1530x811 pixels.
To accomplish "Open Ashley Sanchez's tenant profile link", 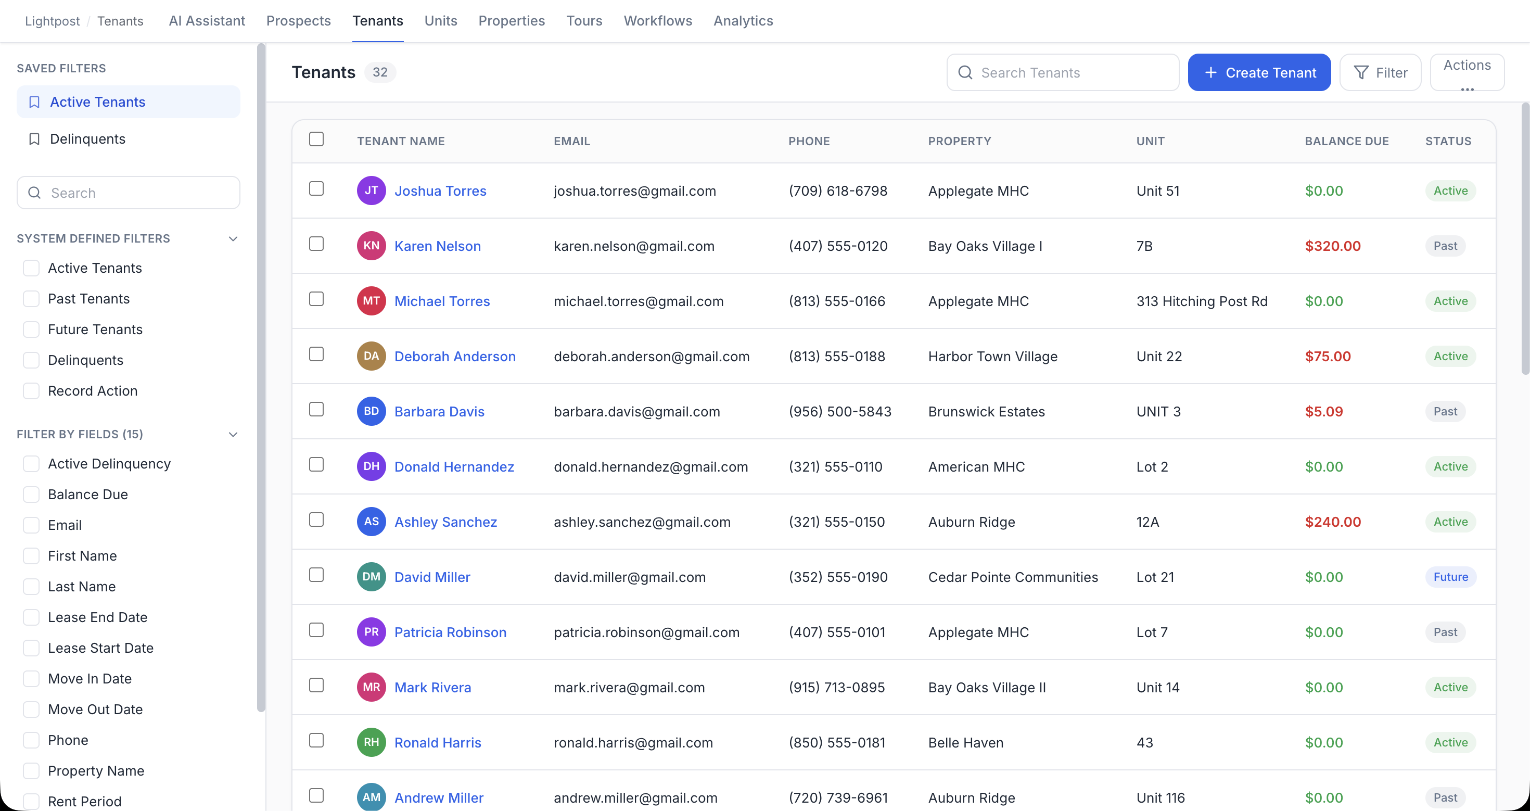I will pos(445,522).
